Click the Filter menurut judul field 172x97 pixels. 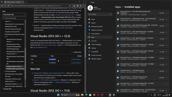tap(14, 18)
